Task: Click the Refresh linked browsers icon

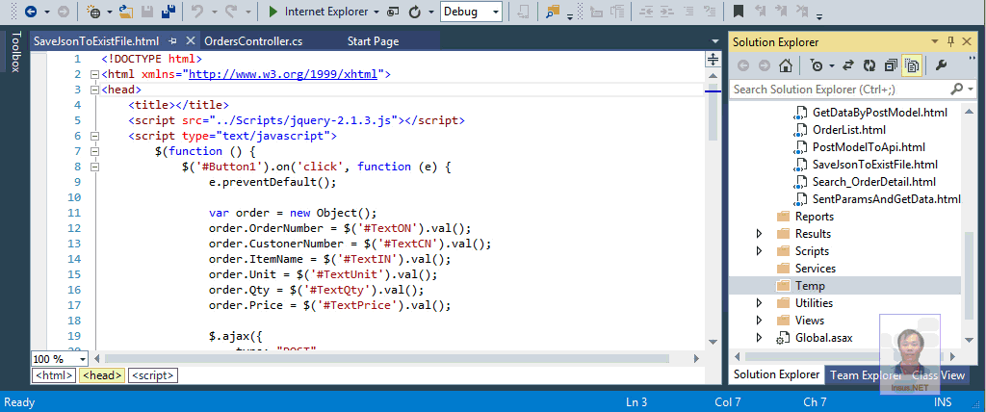Action: [415, 12]
